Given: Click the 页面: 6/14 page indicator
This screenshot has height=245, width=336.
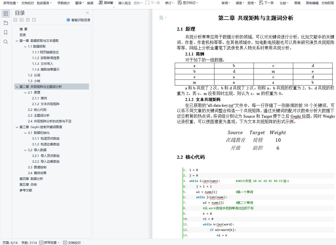Looking at the screenshot, I should (10, 243).
